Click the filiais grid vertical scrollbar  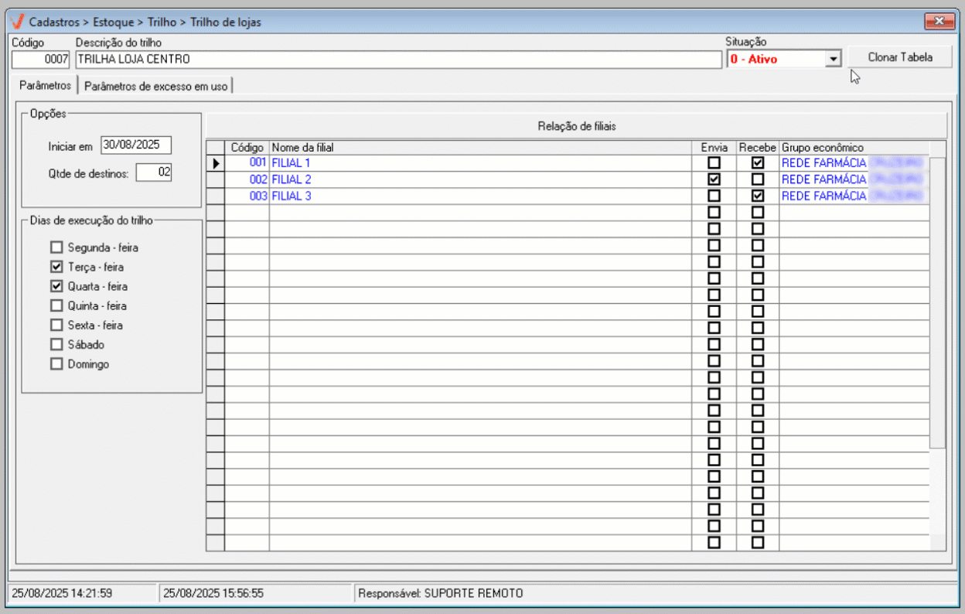click(937, 302)
